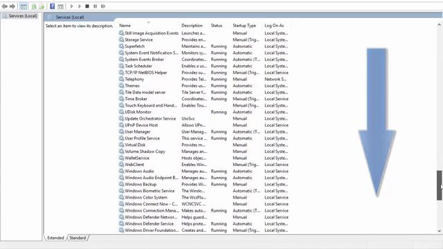Click Running status in the Superfetch row
The width and height of the screenshot is (443, 249).
pyautogui.click(x=219, y=46)
